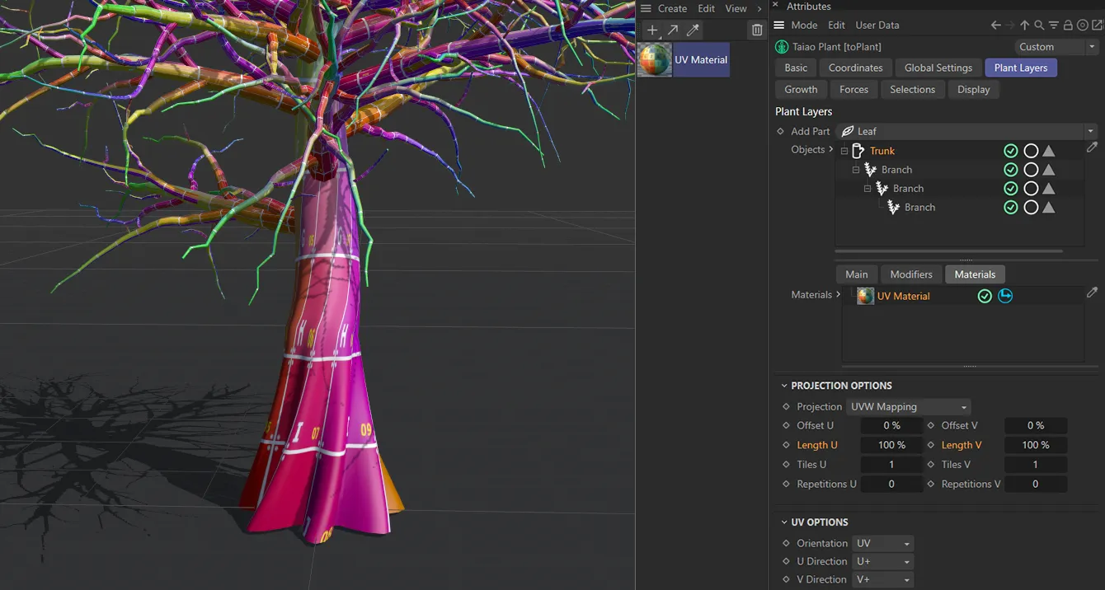
Task: Open the Create menu
Action: (x=672, y=8)
